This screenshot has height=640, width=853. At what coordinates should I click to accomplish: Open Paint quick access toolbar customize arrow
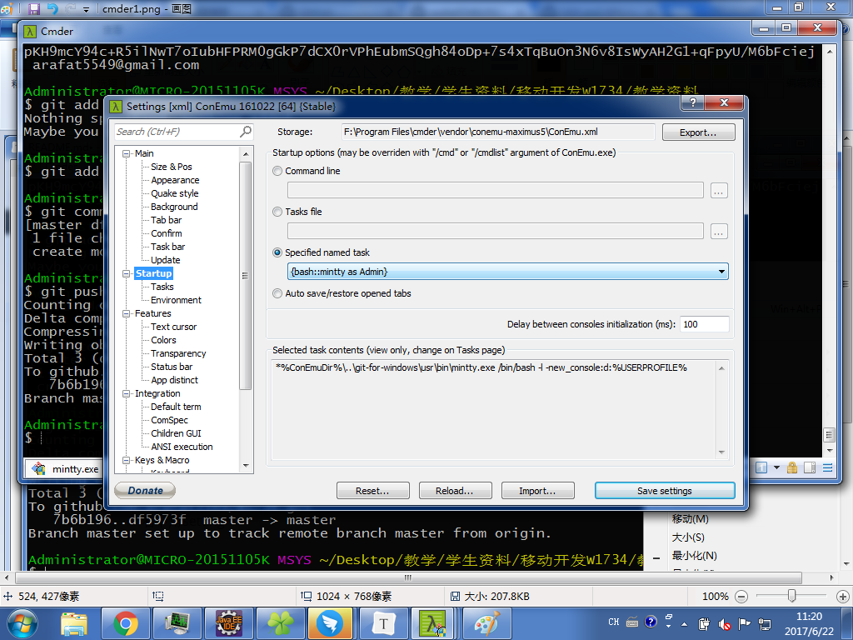click(x=86, y=9)
